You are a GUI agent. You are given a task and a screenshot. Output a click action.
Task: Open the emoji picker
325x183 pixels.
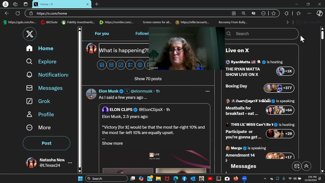[x=140, y=65]
